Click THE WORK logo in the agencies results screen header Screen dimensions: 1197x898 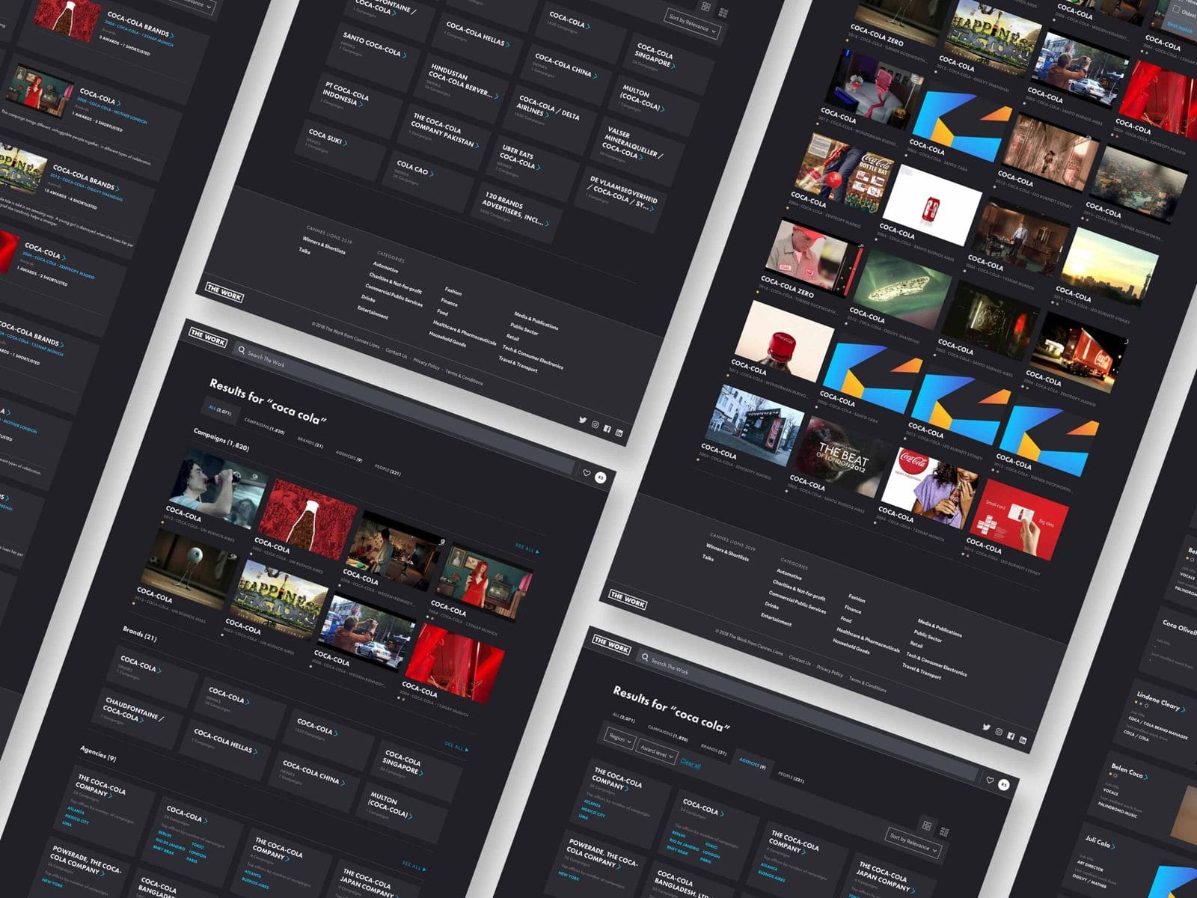611,645
